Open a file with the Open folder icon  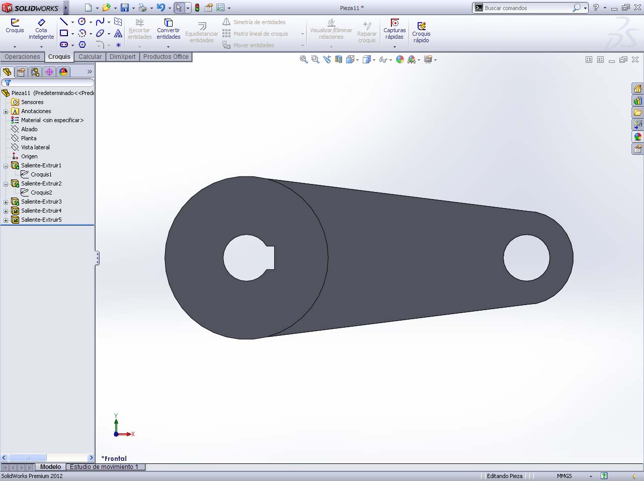click(x=106, y=8)
